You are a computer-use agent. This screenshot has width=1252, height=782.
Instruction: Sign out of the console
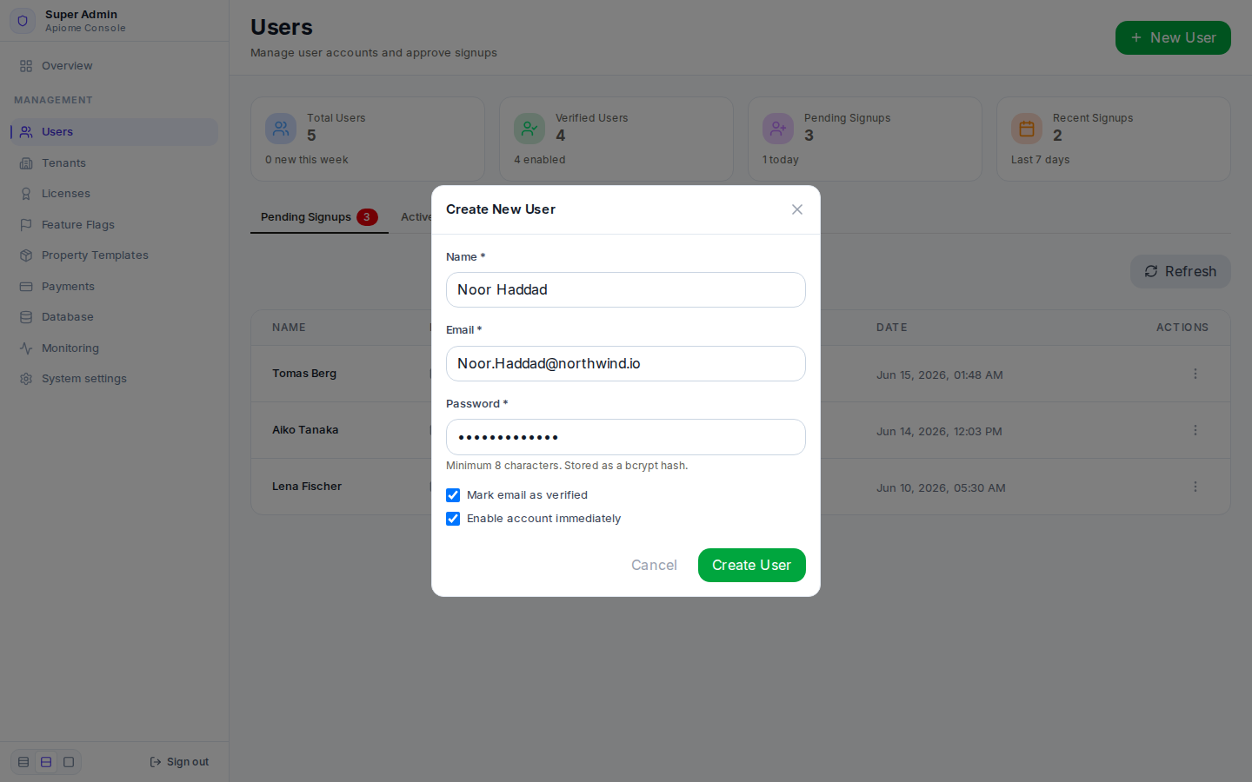coord(179,762)
